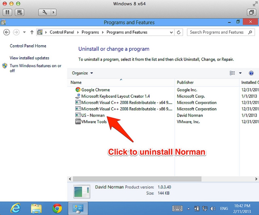Select Visual C++ 2008 Redistributable x64 entry
The image size is (259, 215).
coord(127,102)
